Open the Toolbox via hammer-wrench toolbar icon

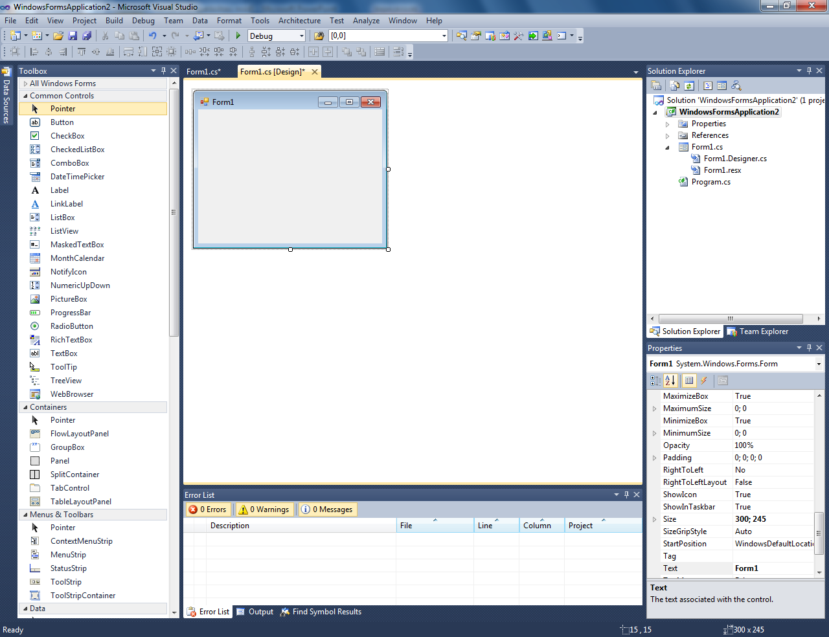[518, 36]
